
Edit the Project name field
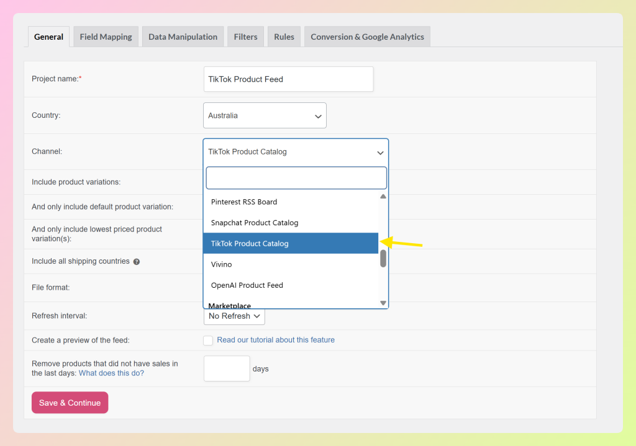pos(288,79)
